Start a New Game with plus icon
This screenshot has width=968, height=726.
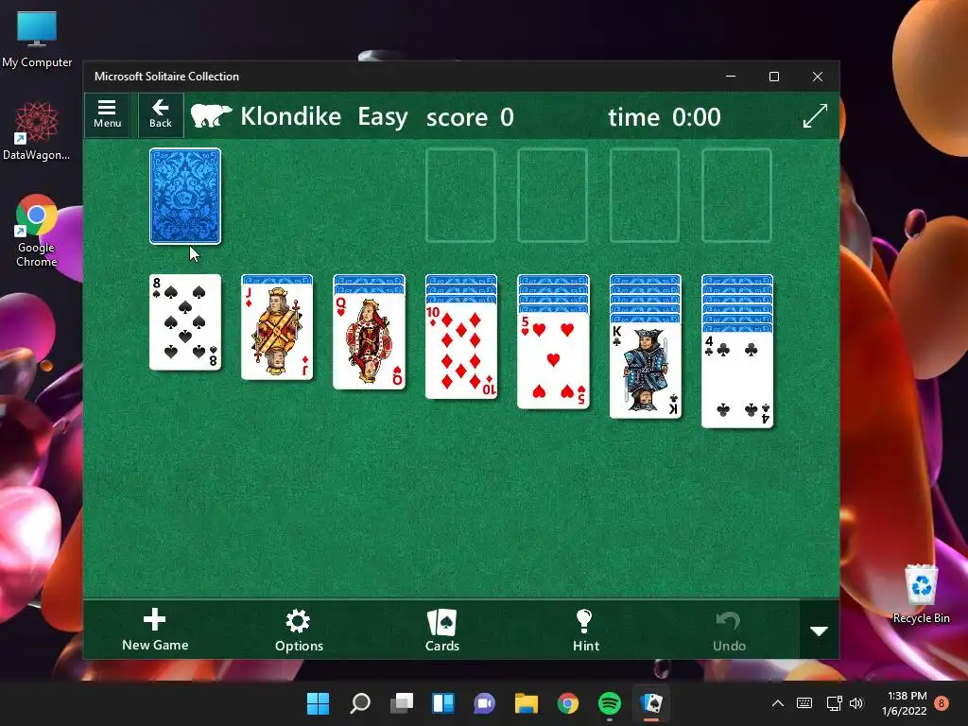pyautogui.click(x=155, y=630)
